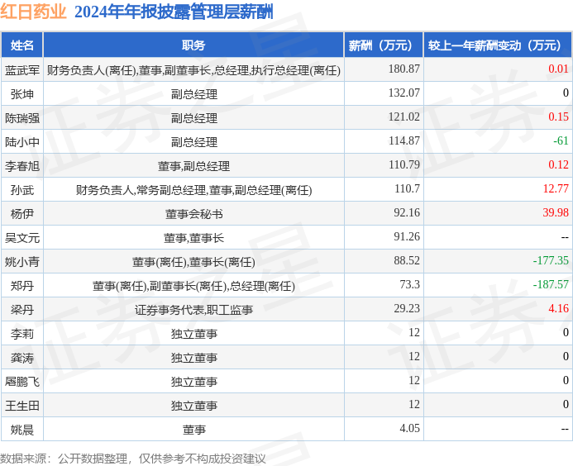573x466 pixels.
Task: Click the 董事会秘书 position cell
Action: pyautogui.click(x=193, y=214)
